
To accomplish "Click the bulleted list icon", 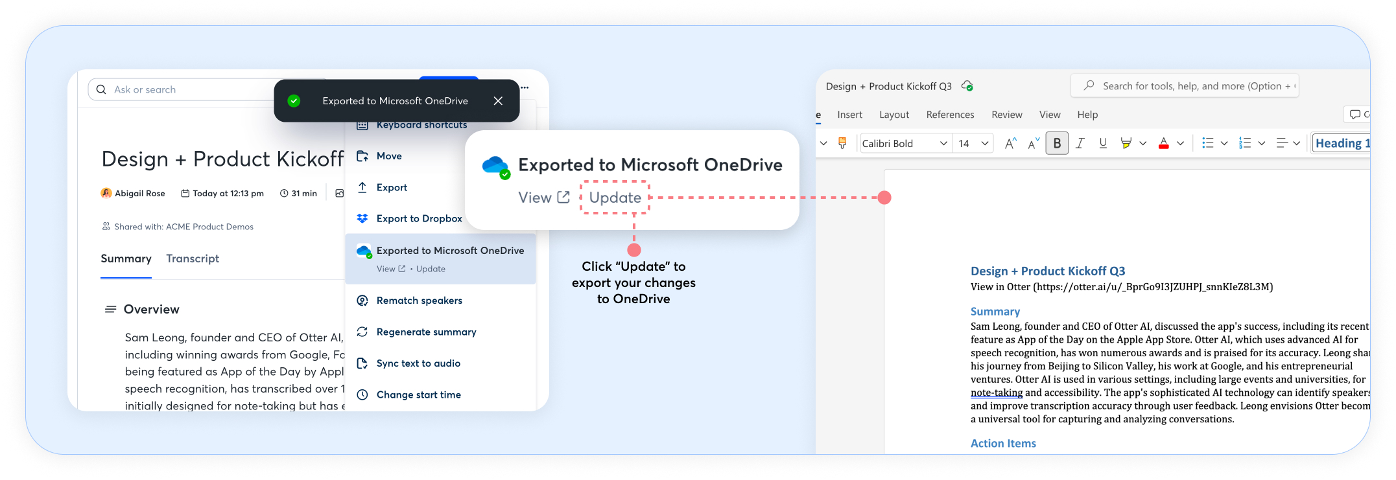I will click(x=1207, y=143).
